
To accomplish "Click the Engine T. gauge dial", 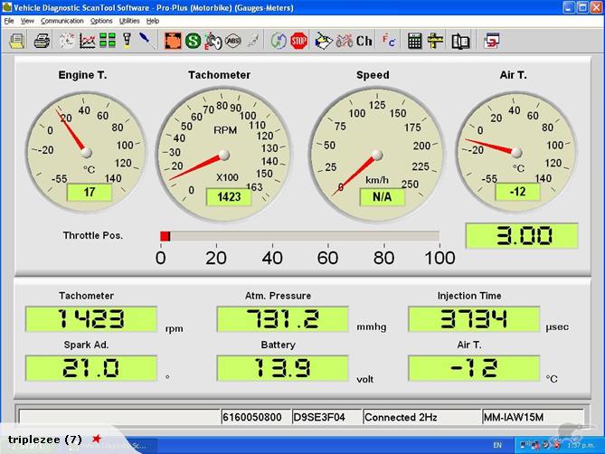I will click(86, 152).
